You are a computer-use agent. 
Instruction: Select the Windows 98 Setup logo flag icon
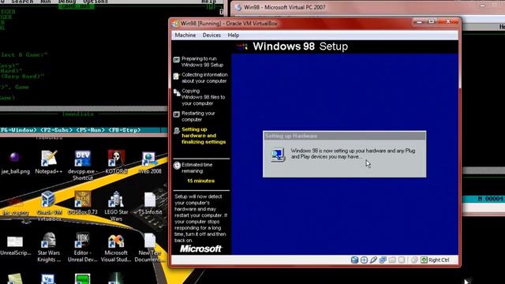(242, 47)
